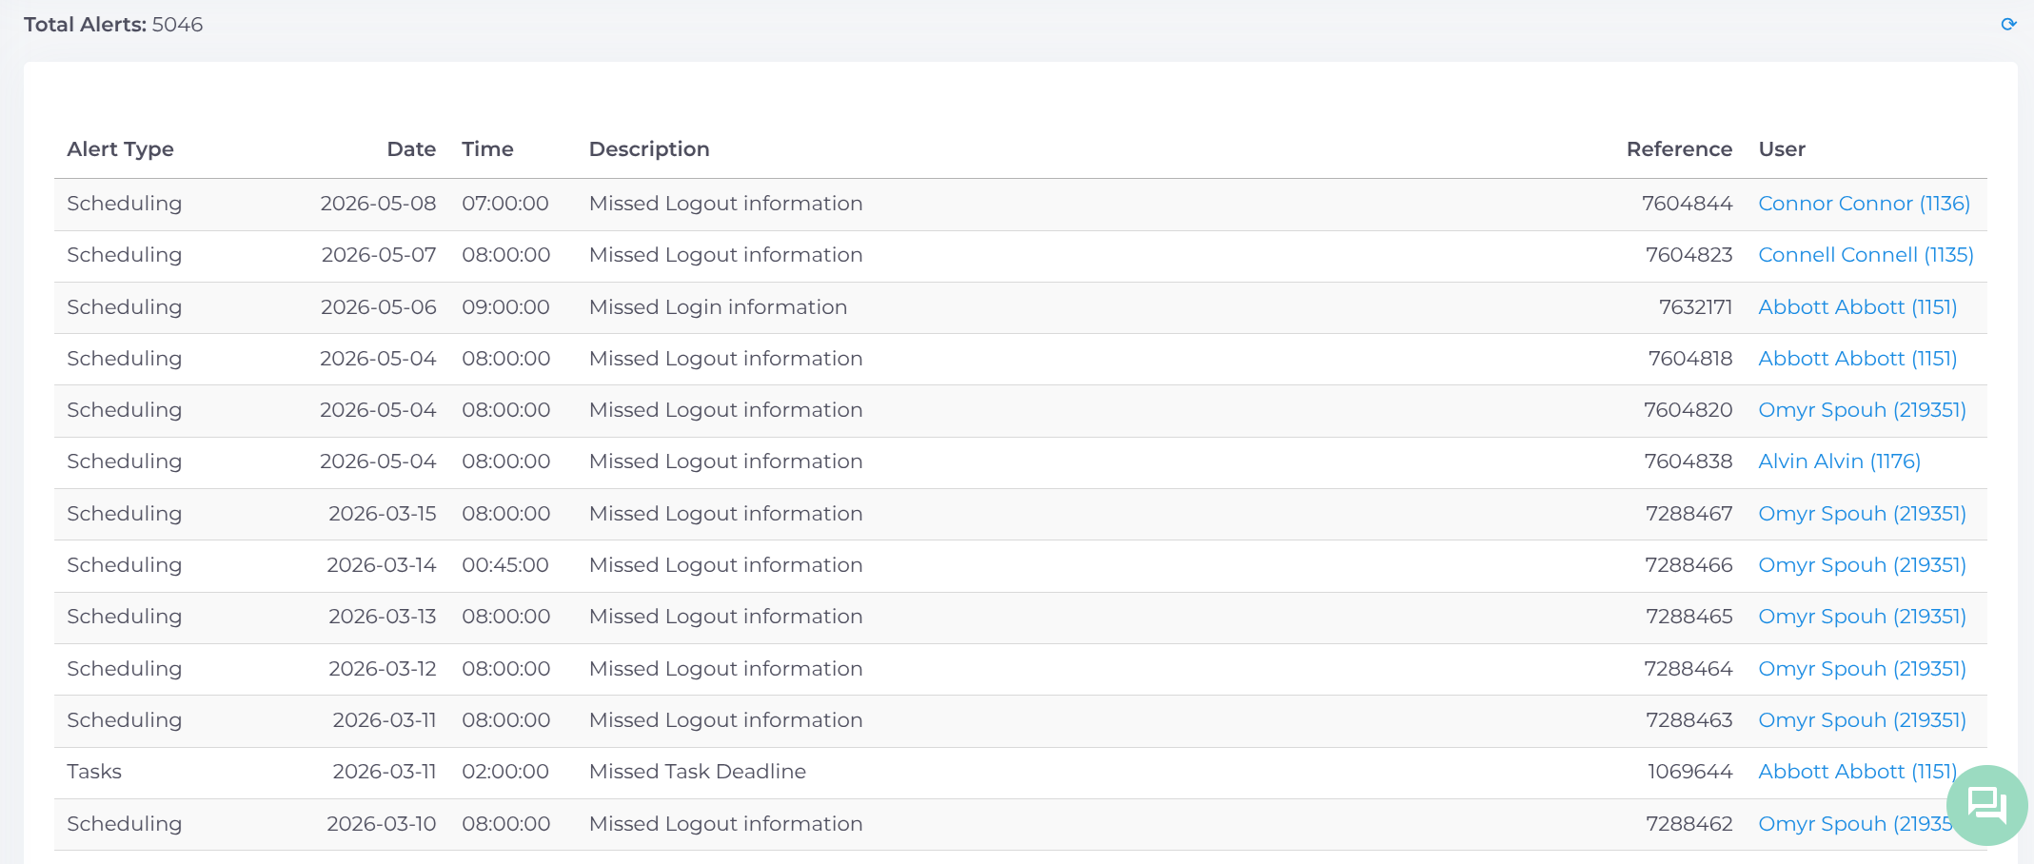
Task: Open Abbott Abbott link for reference 7604818
Action: click(x=1857, y=359)
